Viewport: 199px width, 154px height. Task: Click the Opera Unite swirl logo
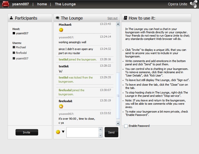(x=193, y=4)
